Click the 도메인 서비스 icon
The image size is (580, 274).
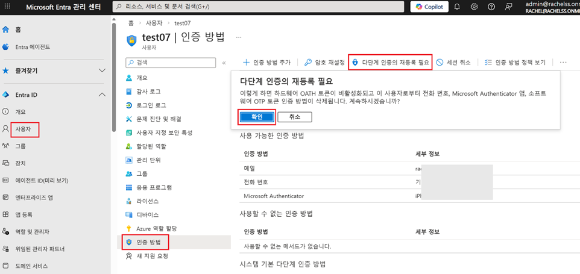[x=5, y=266]
